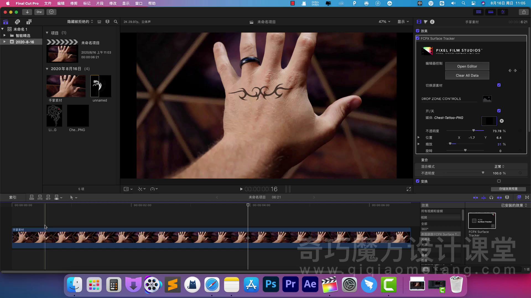Viewport: 531px width, 298px height.
Task: Open the Surface Tracker Editor button
Action: (467, 66)
